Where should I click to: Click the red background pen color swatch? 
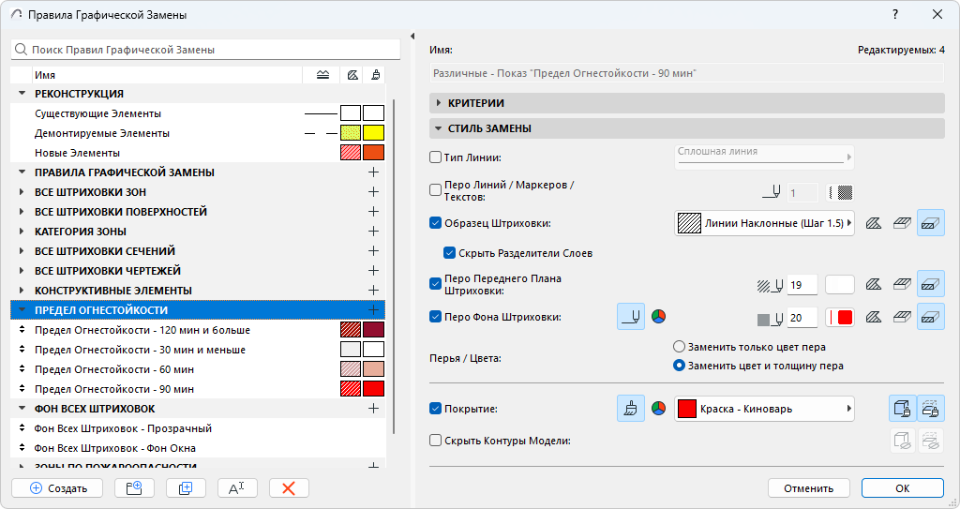840,317
